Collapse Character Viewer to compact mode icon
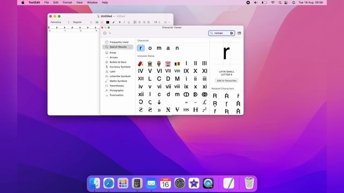This screenshot has height=193, width=344. click(x=239, y=33)
